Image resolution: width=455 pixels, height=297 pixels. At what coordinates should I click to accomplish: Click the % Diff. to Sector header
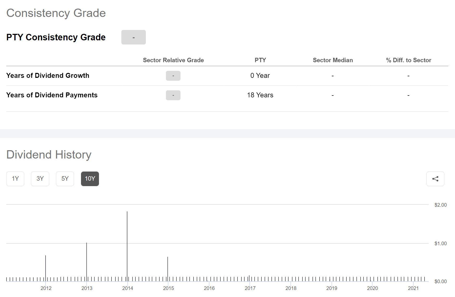pyautogui.click(x=409, y=60)
